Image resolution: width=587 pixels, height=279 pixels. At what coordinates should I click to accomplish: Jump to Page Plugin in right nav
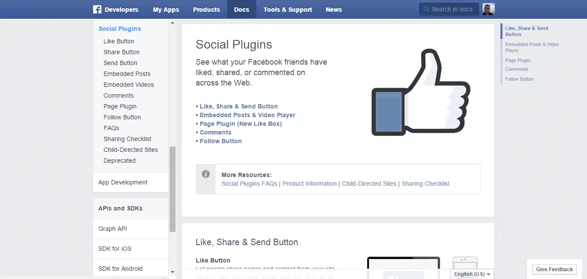coord(517,60)
